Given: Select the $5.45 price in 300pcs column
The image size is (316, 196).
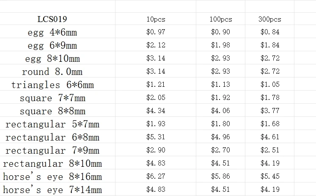Looking at the screenshot, I should [x=269, y=177].
